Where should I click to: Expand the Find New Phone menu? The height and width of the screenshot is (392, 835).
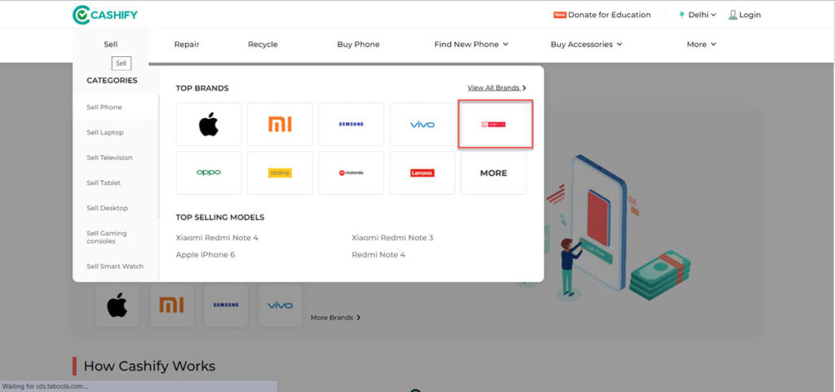point(471,45)
